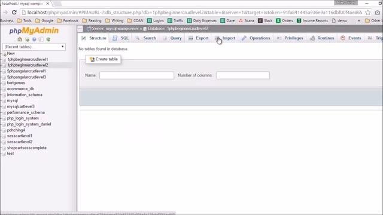Image resolution: width=383 pixels, height=215 pixels.
Task: Collapse the navigation panel toggle
Action: 80,29
